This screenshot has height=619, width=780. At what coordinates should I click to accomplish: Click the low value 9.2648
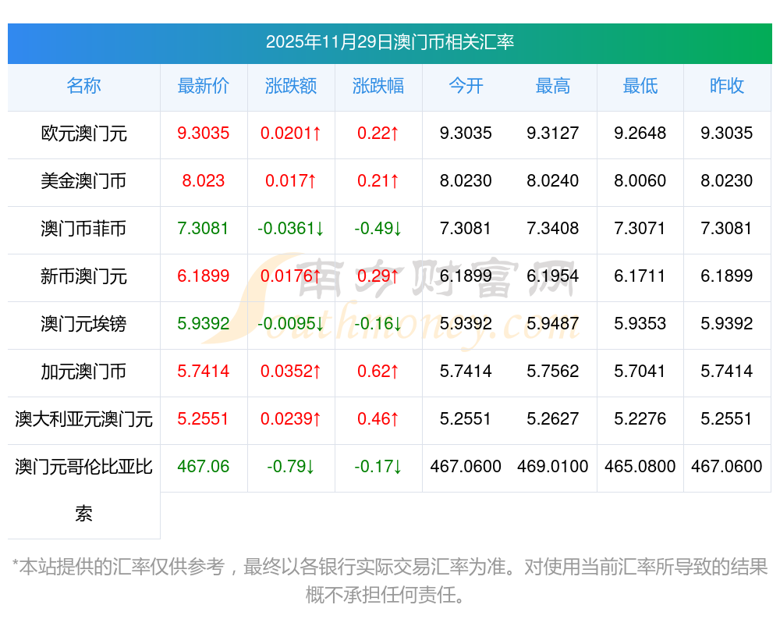tap(640, 133)
